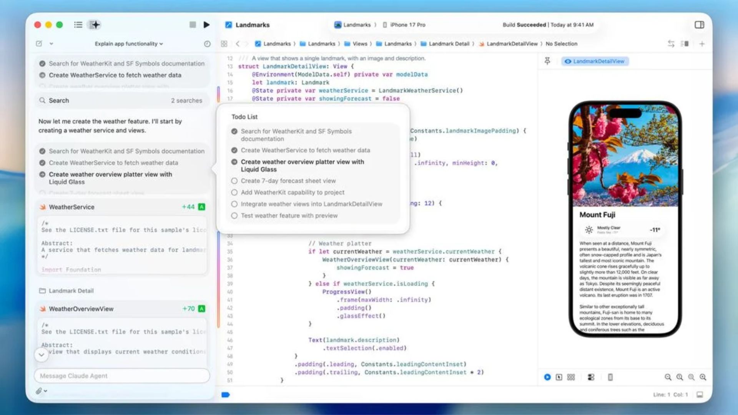Viewport: 738px width, 415px height.
Task: Click the scroll-down chevron in chat
Action: (42, 354)
